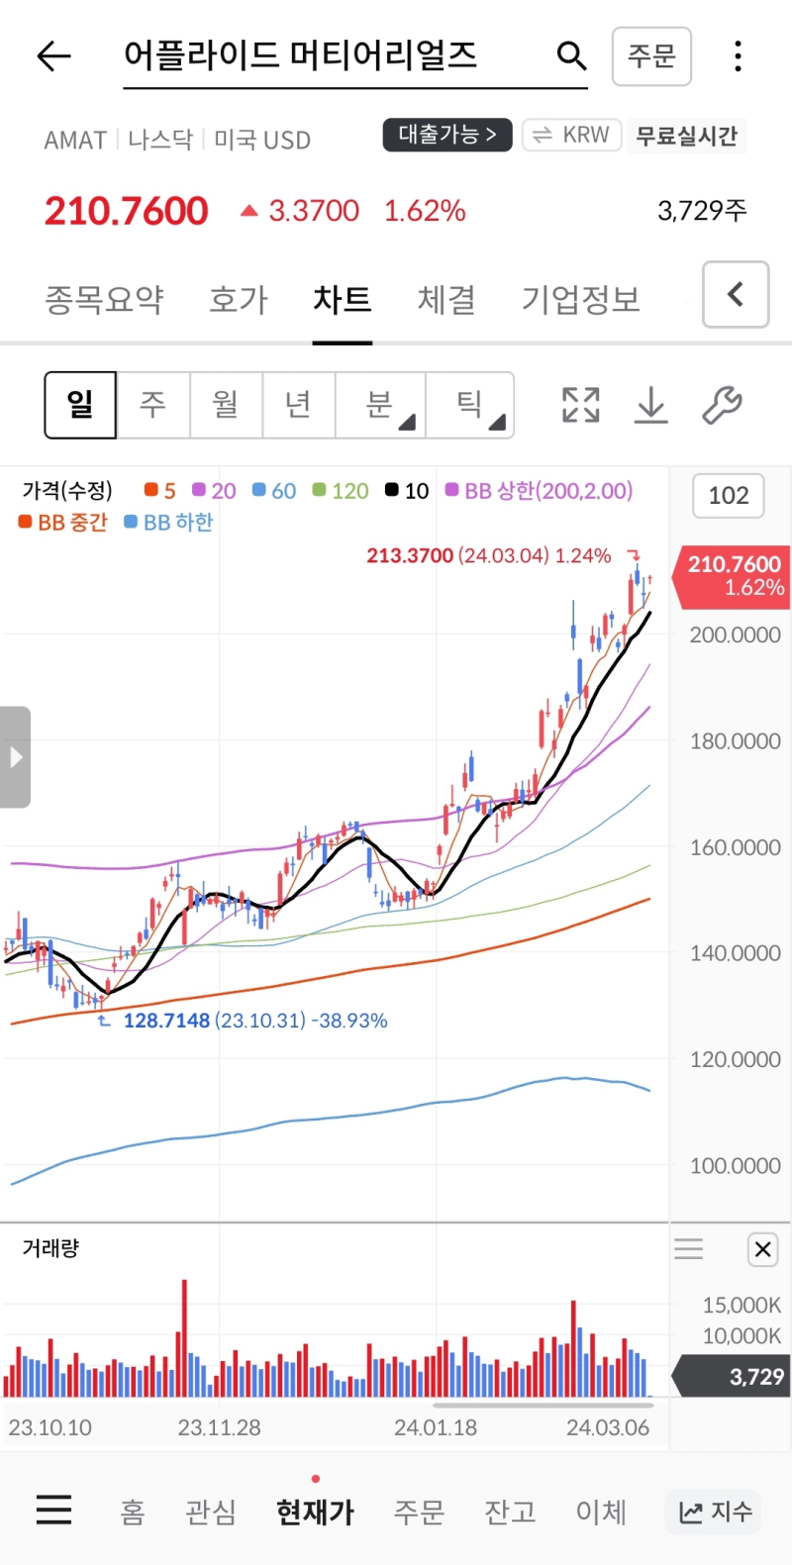This screenshot has width=792, height=1565.
Task: Tap the 3,729주 volume text
Action: pos(702,210)
